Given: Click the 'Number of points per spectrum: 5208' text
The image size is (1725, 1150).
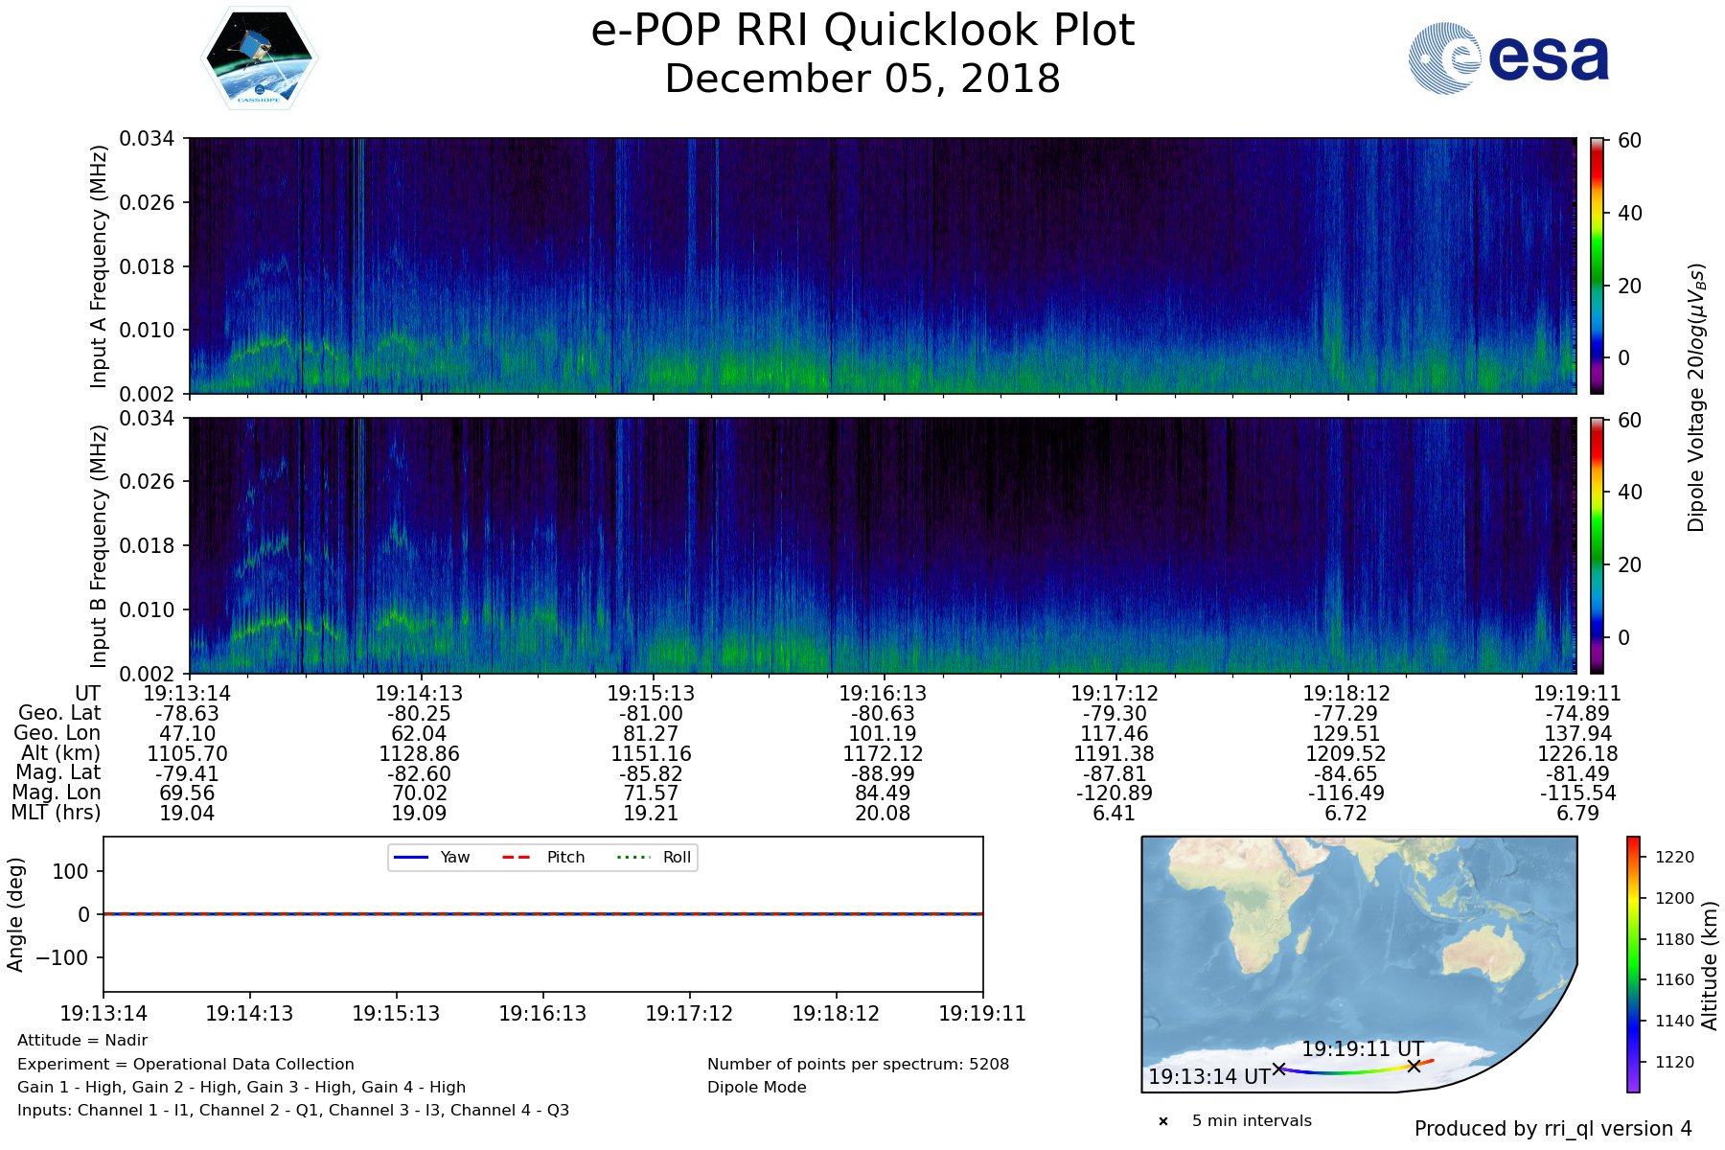Looking at the screenshot, I should pyautogui.click(x=858, y=1065).
